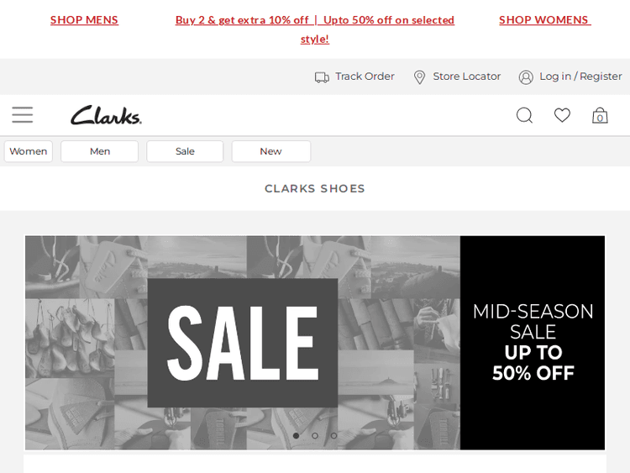Open the shopping bag icon

click(x=600, y=115)
